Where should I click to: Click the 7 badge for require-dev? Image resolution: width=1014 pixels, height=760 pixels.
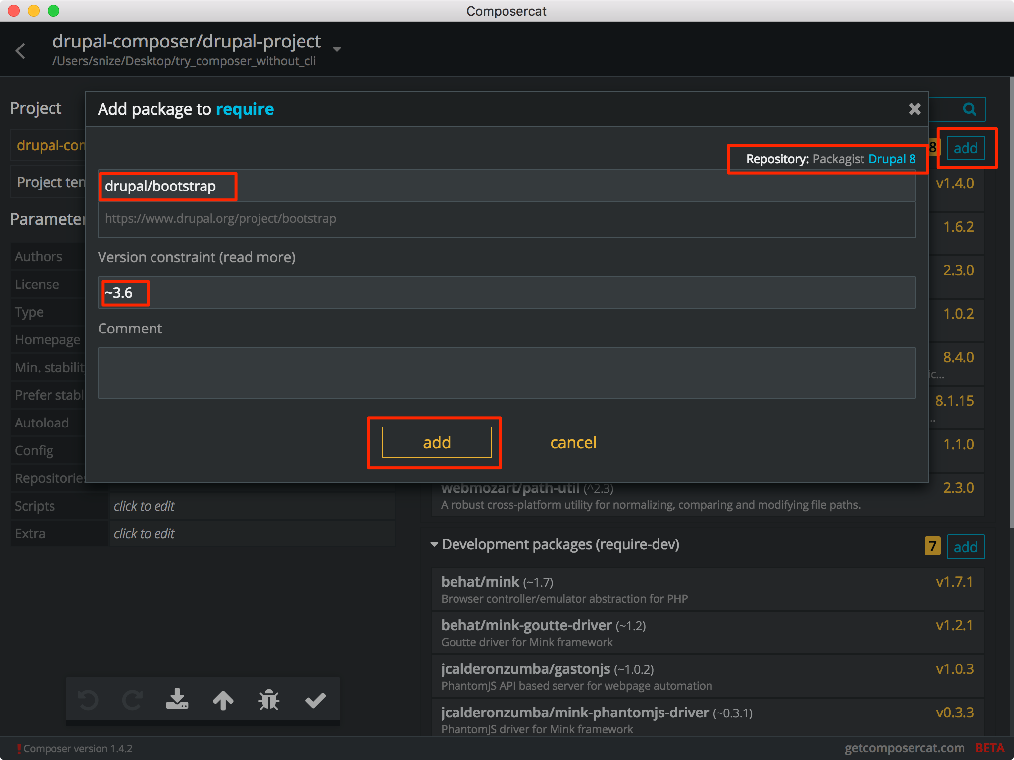click(932, 547)
